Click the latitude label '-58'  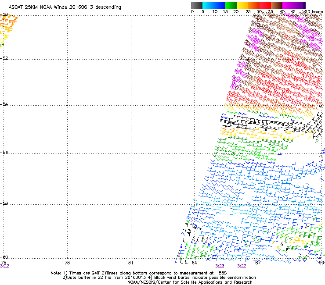pyautogui.click(x=4, y=203)
